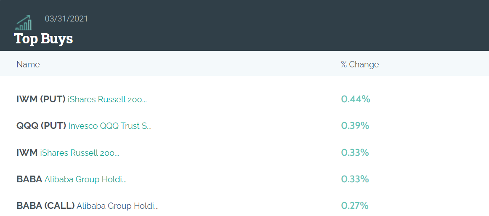Click the Top Buys heading
The height and width of the screenshot is (216, 489).
pyautogui.click(x=43, y=39)
